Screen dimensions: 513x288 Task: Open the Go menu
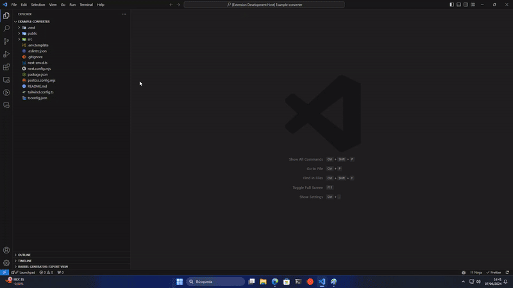pyautogui.click(x=63, y=4)
